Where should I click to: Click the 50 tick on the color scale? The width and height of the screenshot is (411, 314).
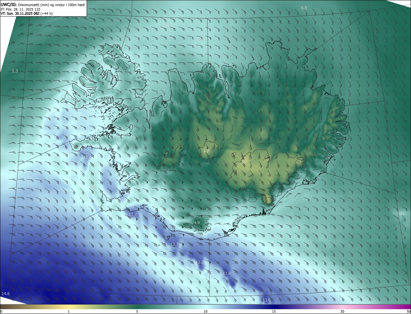click(x=409, y=311)
